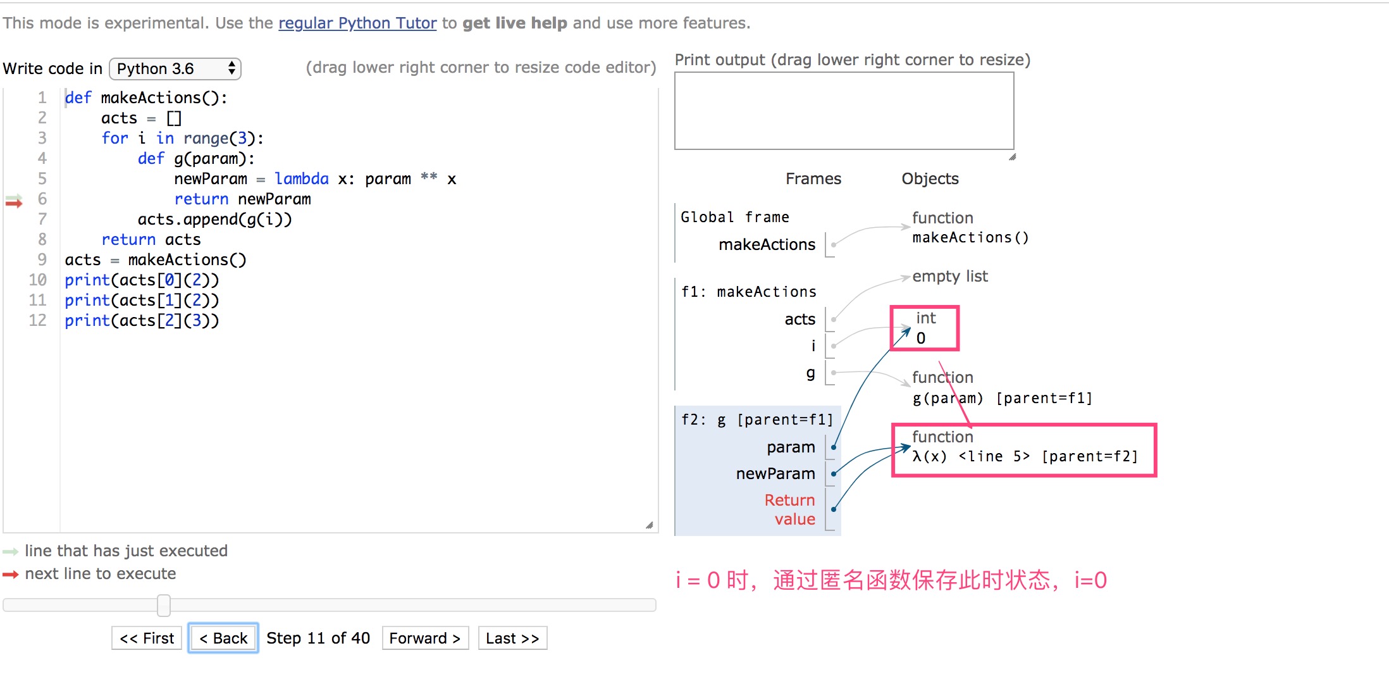Click inside the Print output text area
The height and width of the screenshot is (698, 1389).
pos(844,111)
